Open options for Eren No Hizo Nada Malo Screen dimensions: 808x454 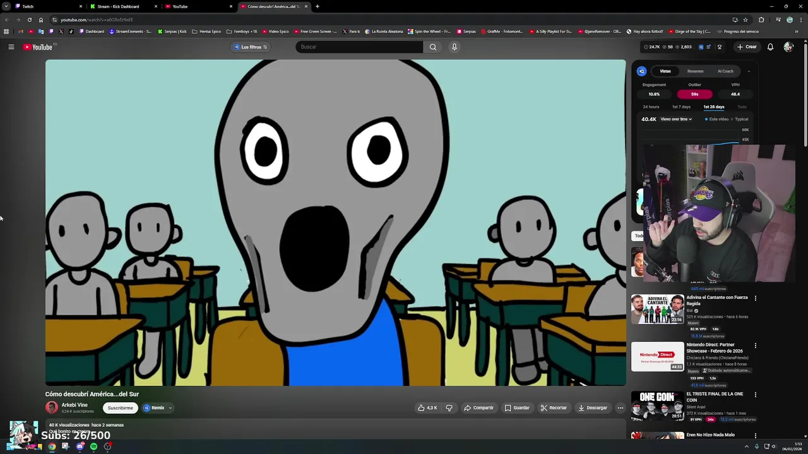coord(756,436)
